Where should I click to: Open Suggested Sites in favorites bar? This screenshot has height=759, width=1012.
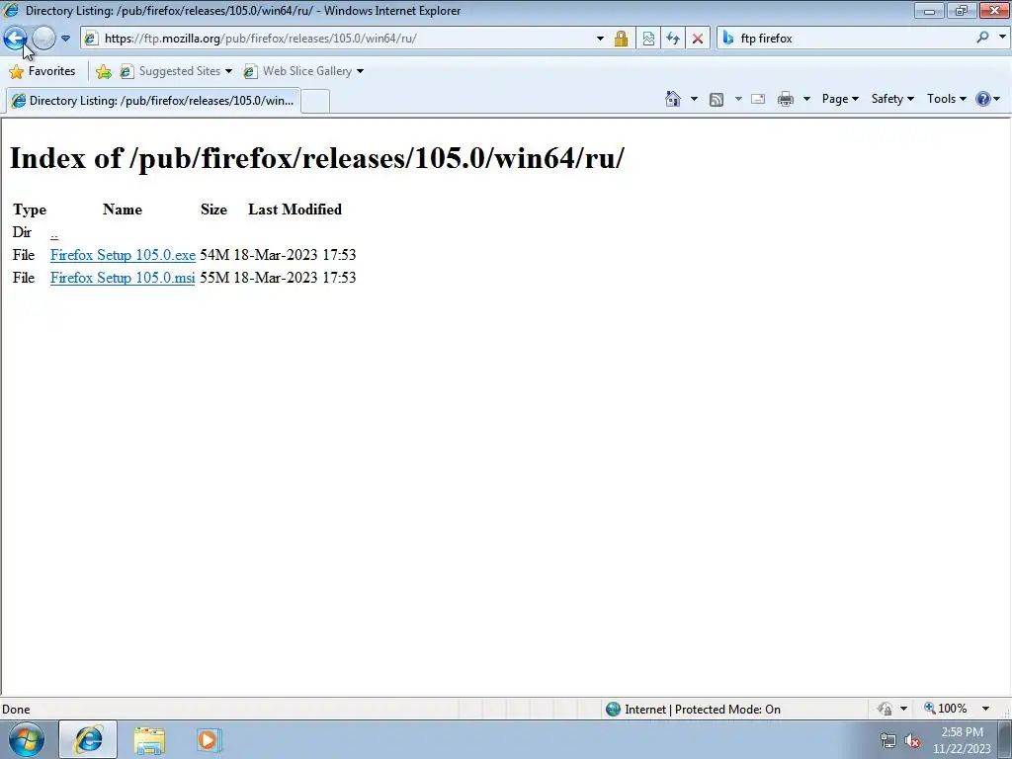(x=176, y=71)
